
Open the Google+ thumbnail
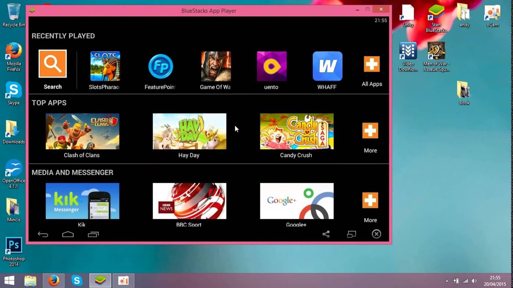point(297,201)
